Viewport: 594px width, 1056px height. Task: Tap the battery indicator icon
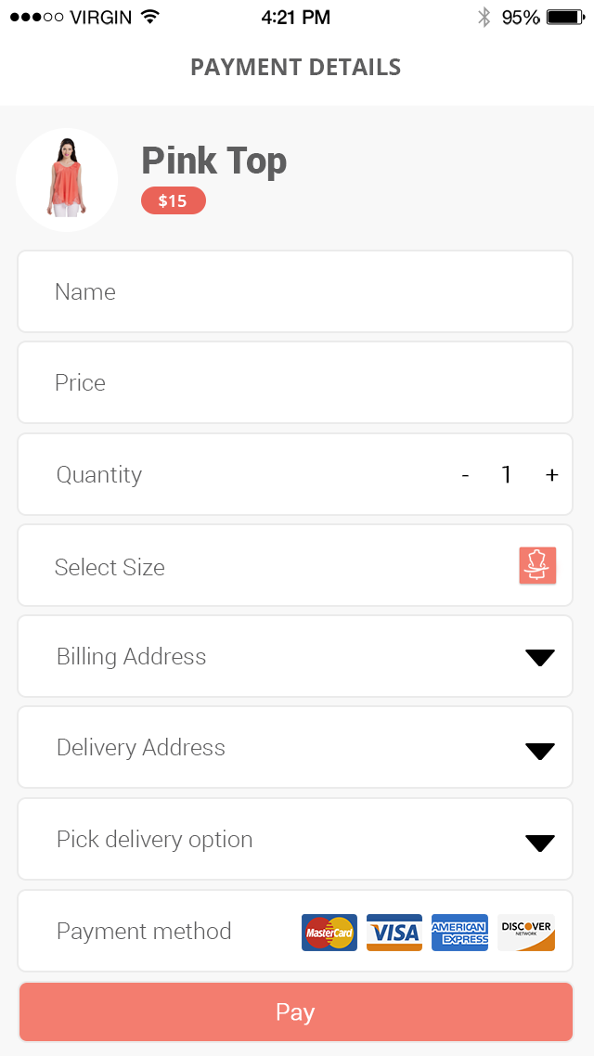[x=564, y=17]
